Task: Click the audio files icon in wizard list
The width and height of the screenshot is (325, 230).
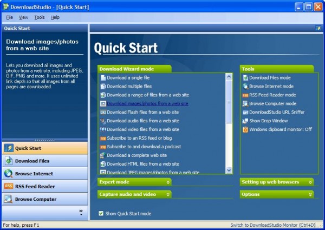Action: [x=103, y=121]
